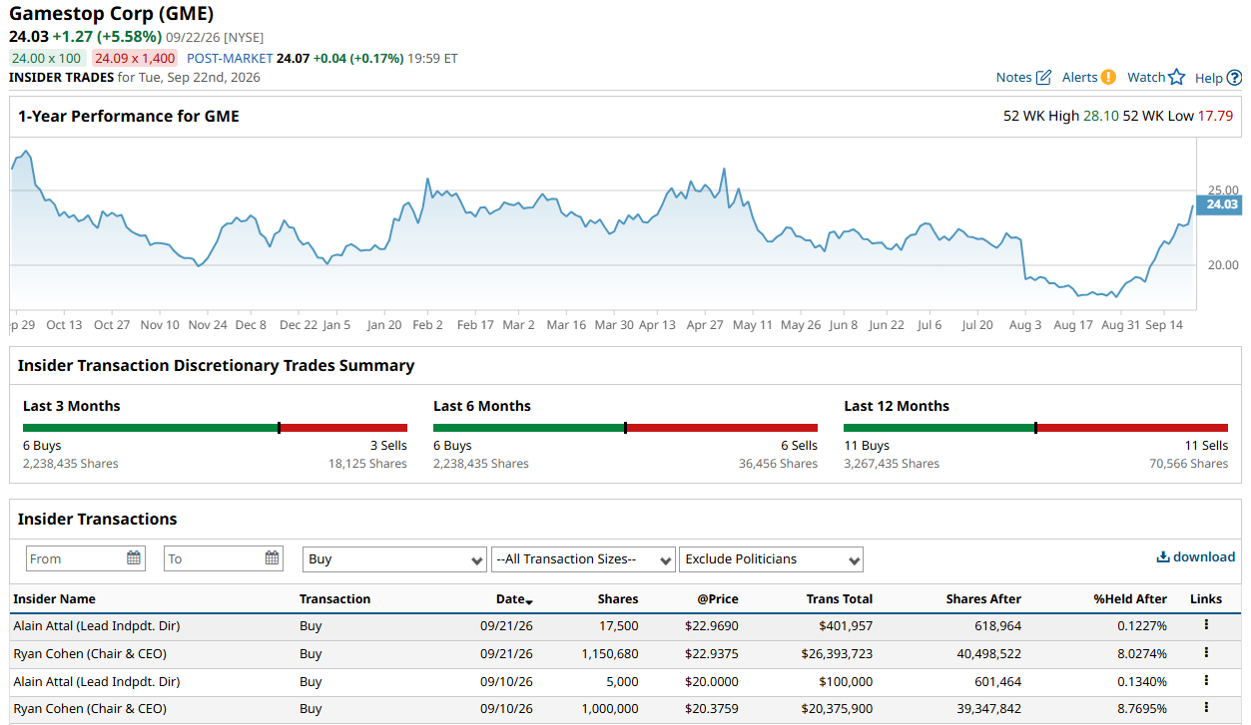Click the $20.3759 price cell
Screen dimensions: 1251x725
coord(712,709)
